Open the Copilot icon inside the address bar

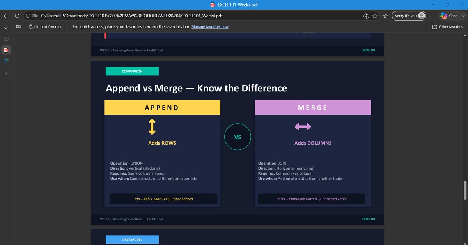(x=366, y=16)
